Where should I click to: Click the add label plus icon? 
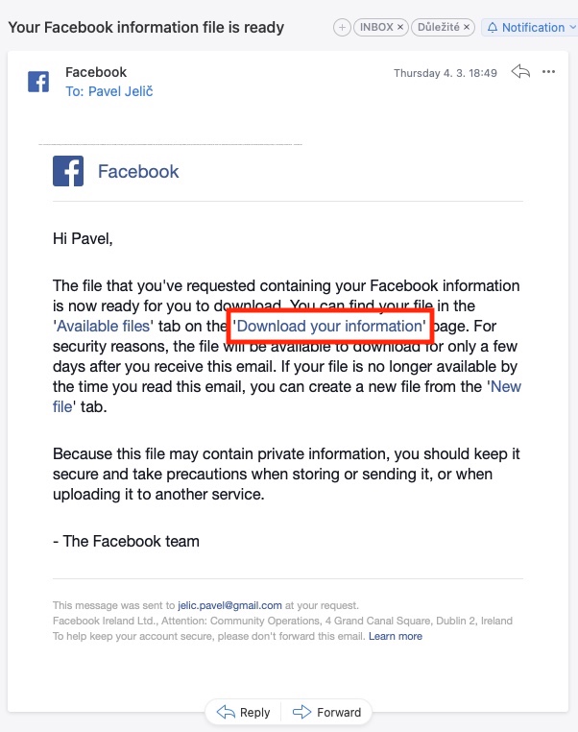[x=342, y=28]
